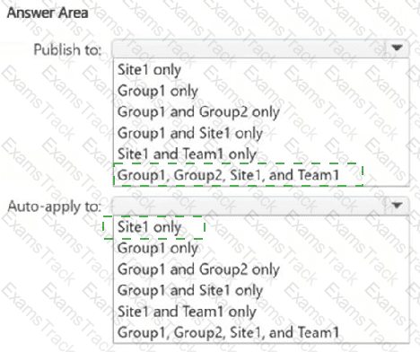The height and width of the screenshot is (352, 420).
Task: Select Group1, Group2, Site1, and Team1 under Auto-apply
Action: (228, 332)
